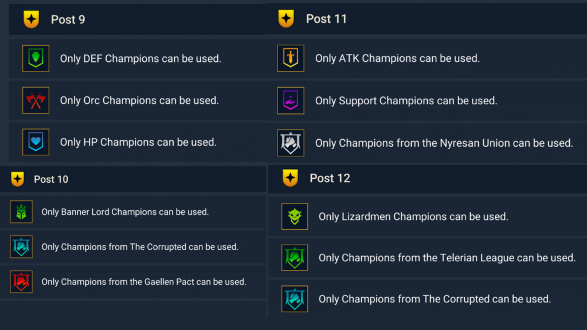587x330 pixels.
Task: Click the "Only Lizardmen Champions can be used" rule
Action: click(x=413, y=217)
